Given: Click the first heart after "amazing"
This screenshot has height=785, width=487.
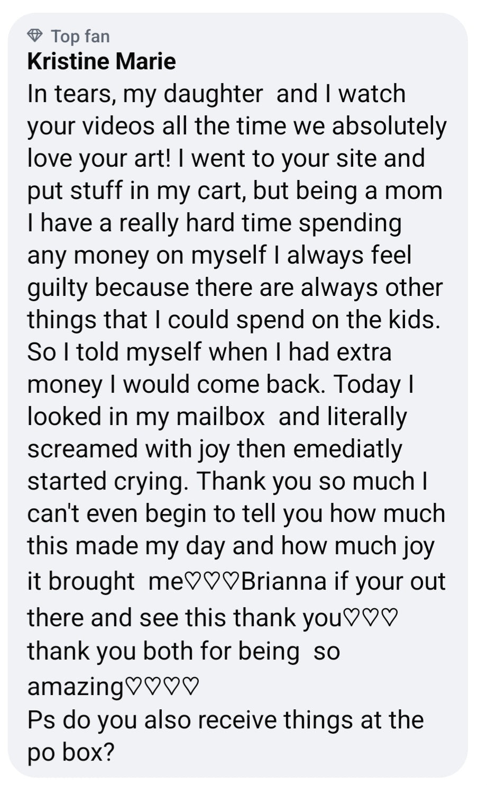Looking at the screenshot, I should point(132,687).
